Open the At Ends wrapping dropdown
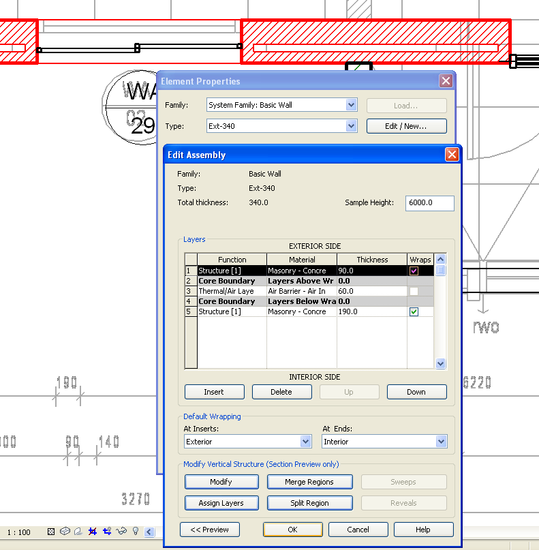This screenshot has height=550, width=539. pos(441,441)
